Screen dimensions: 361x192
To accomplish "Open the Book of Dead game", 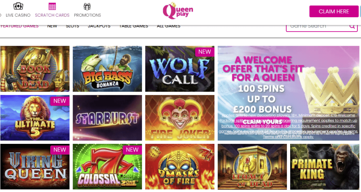I will [35, 69].
